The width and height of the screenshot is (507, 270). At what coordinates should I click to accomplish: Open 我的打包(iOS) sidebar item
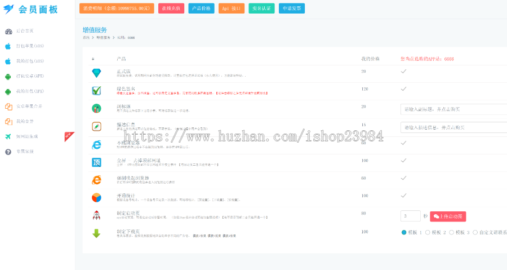(x=30, y=61)
